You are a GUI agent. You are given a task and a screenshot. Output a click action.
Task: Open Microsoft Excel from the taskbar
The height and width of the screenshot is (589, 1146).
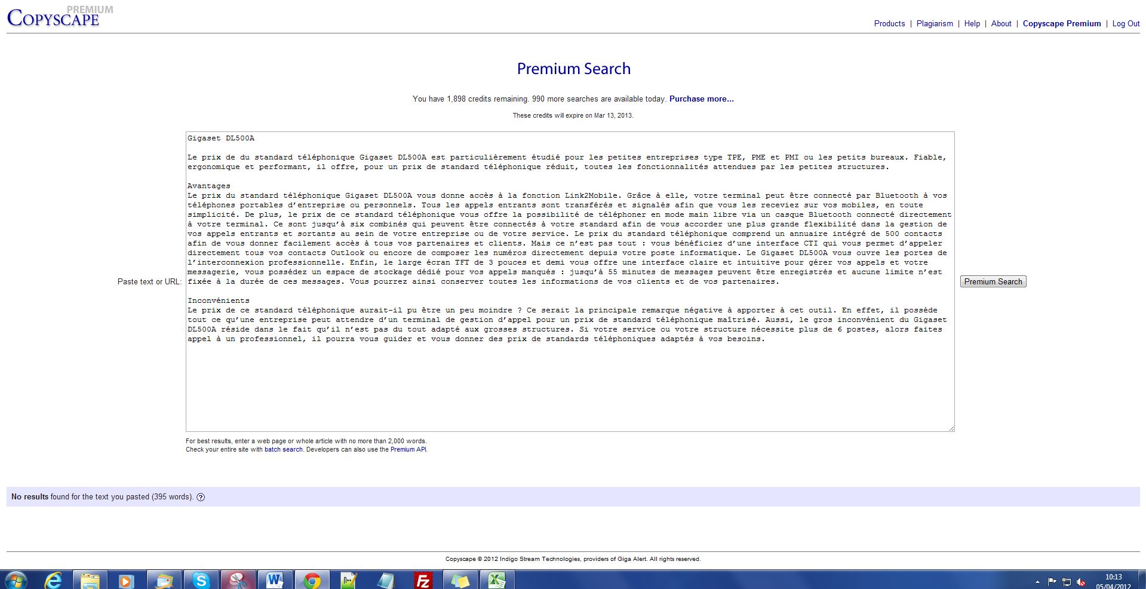[x=497, y=580]
